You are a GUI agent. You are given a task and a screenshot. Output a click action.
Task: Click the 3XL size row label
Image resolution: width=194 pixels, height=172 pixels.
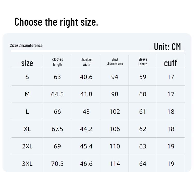[x=27, y=164]
